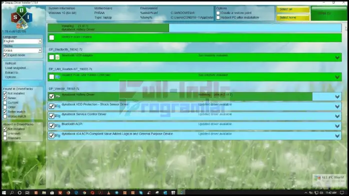Screen dimensions: 349x196
Task: Click the taskbar clock showing 11:42 AM
Action: pos(331,192)
